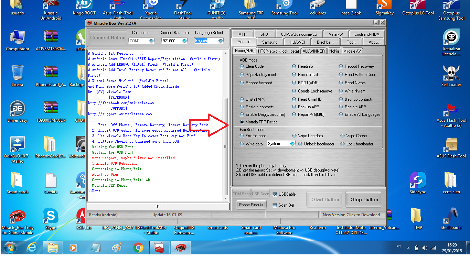The image size is (470, 264).
Task: Open the certs clen folder
Action: click(x=451, y=183)
